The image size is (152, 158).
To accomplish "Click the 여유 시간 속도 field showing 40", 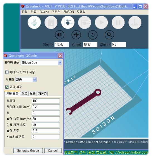I will click(46, 125).
